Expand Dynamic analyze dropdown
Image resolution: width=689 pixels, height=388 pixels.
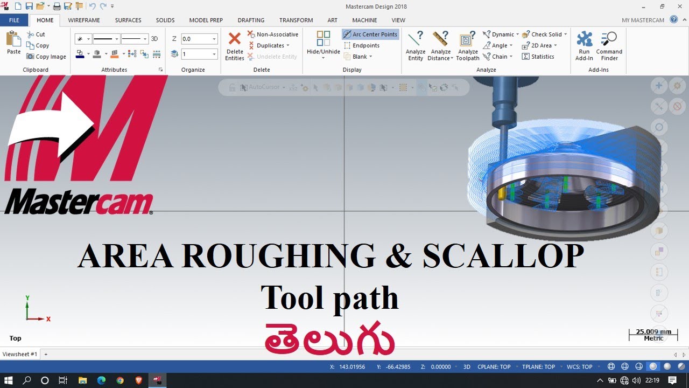(518, 34)
